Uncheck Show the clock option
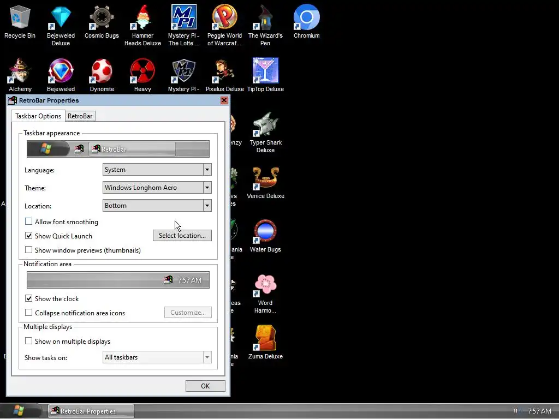Screen dimensions: 559x419 pyautogui.click(x=28, y=298)
